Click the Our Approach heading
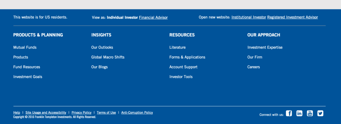This screenshot has height=124, width=341. click(264, 35)
